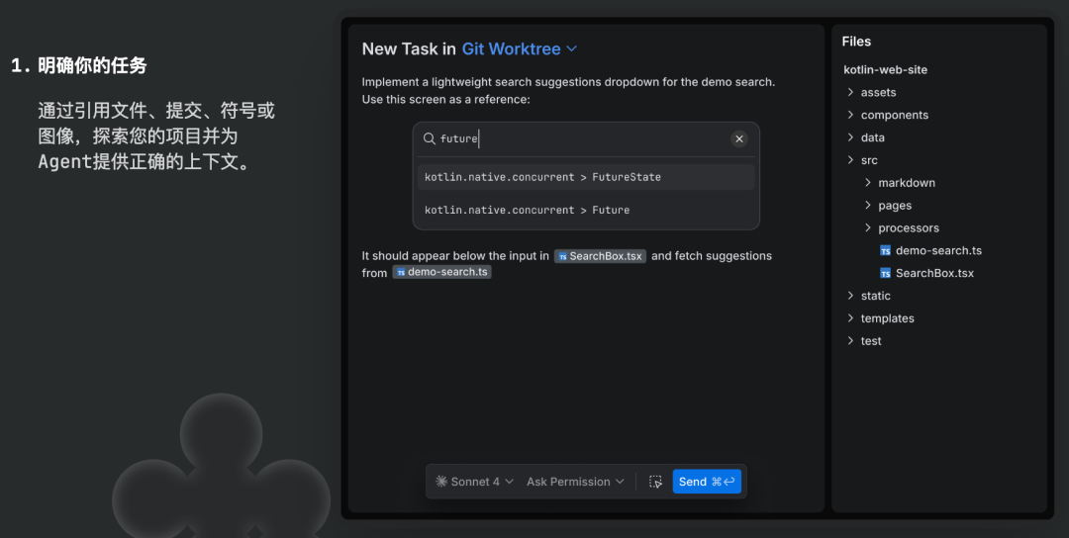Click the clear (X) icon in search box
Viewport: 1069px width, 538px height.
coord(738,139)
